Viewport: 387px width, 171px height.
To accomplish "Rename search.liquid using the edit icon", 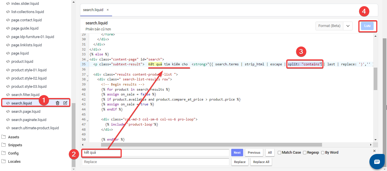I will pos(65,103).
